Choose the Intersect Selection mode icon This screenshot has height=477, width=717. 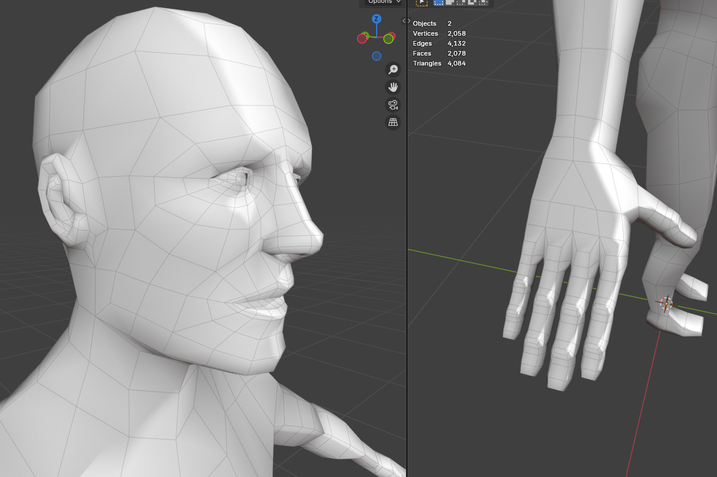[x=483, y=2]
